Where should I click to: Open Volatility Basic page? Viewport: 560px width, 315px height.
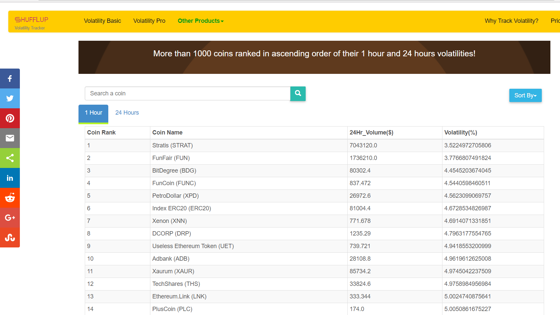coord(103,21)
